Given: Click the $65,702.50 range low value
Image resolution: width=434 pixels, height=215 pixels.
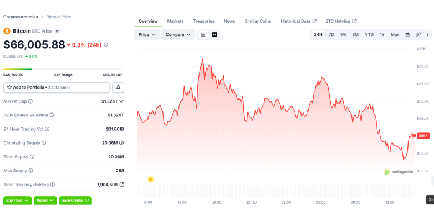Looking at the screenshot, I should (x=13, y=75).
